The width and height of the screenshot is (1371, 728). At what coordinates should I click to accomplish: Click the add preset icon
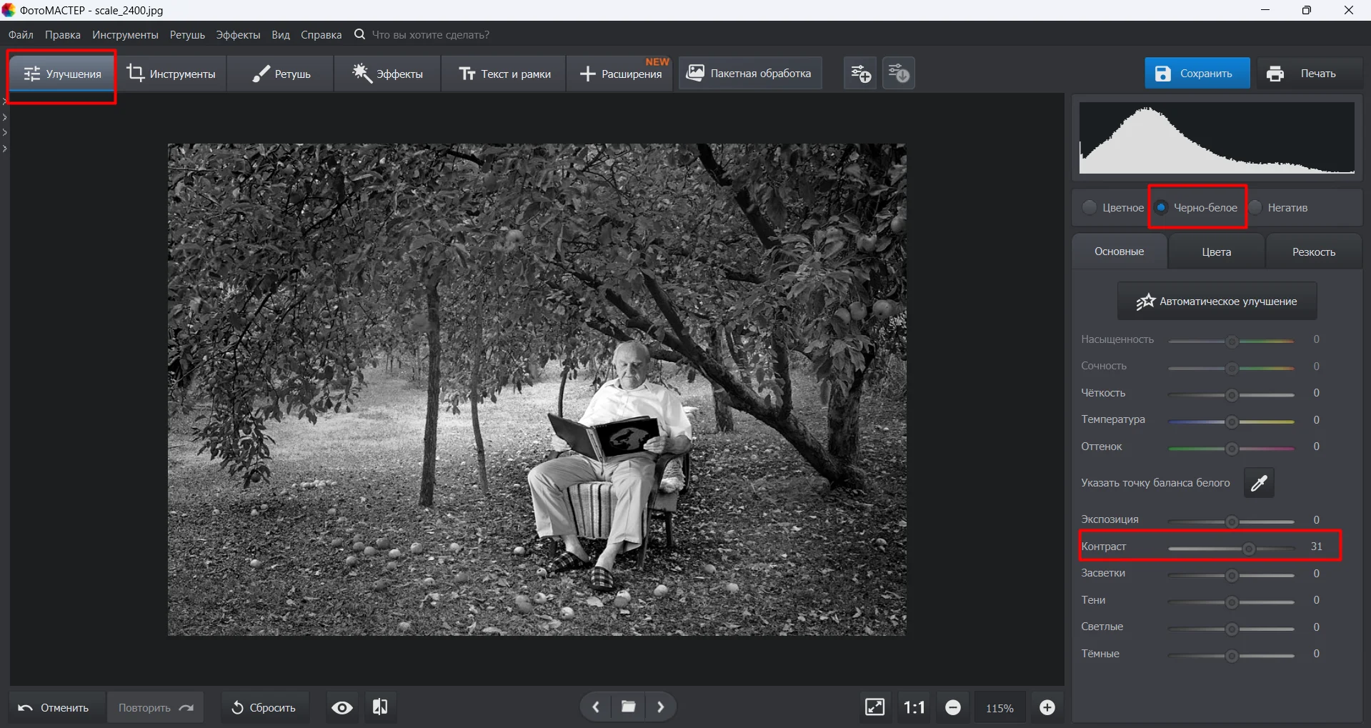pyautogui.click(x=860, y=74)
